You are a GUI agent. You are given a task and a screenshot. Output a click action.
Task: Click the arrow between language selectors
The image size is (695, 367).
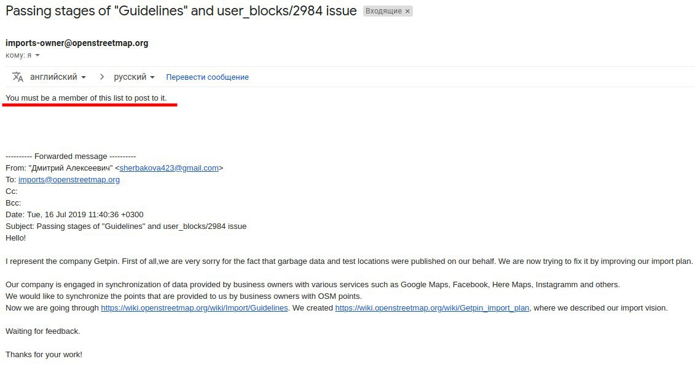(x=102, y=77)
